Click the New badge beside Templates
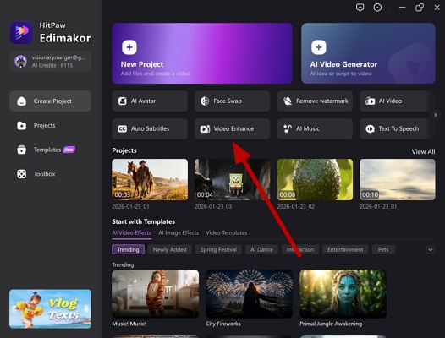This screenshot has width=445, height=338. coord(69,150)
